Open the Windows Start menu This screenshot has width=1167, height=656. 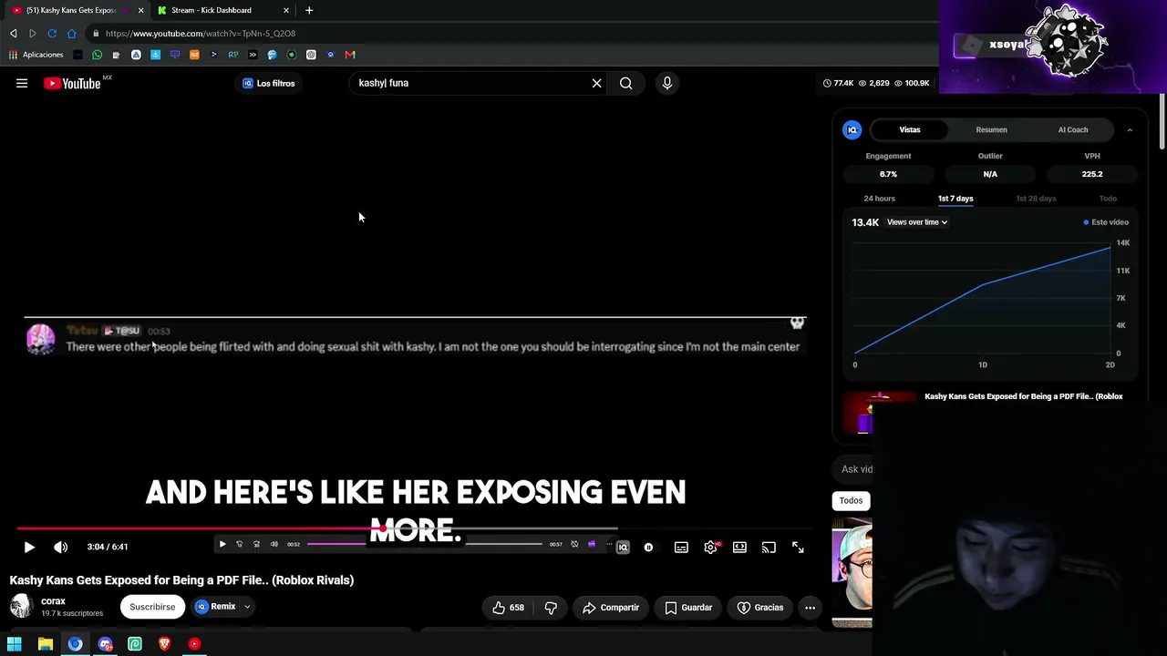tap(15, 644)
